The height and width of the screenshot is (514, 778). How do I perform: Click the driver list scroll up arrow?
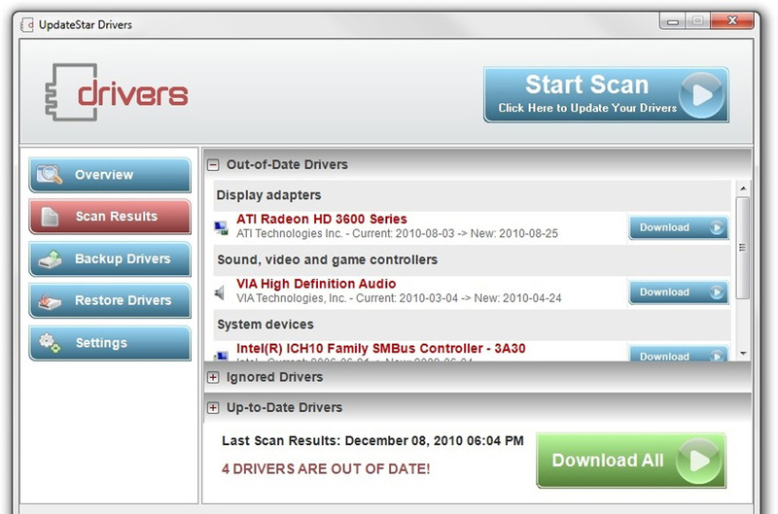(743, 188)
